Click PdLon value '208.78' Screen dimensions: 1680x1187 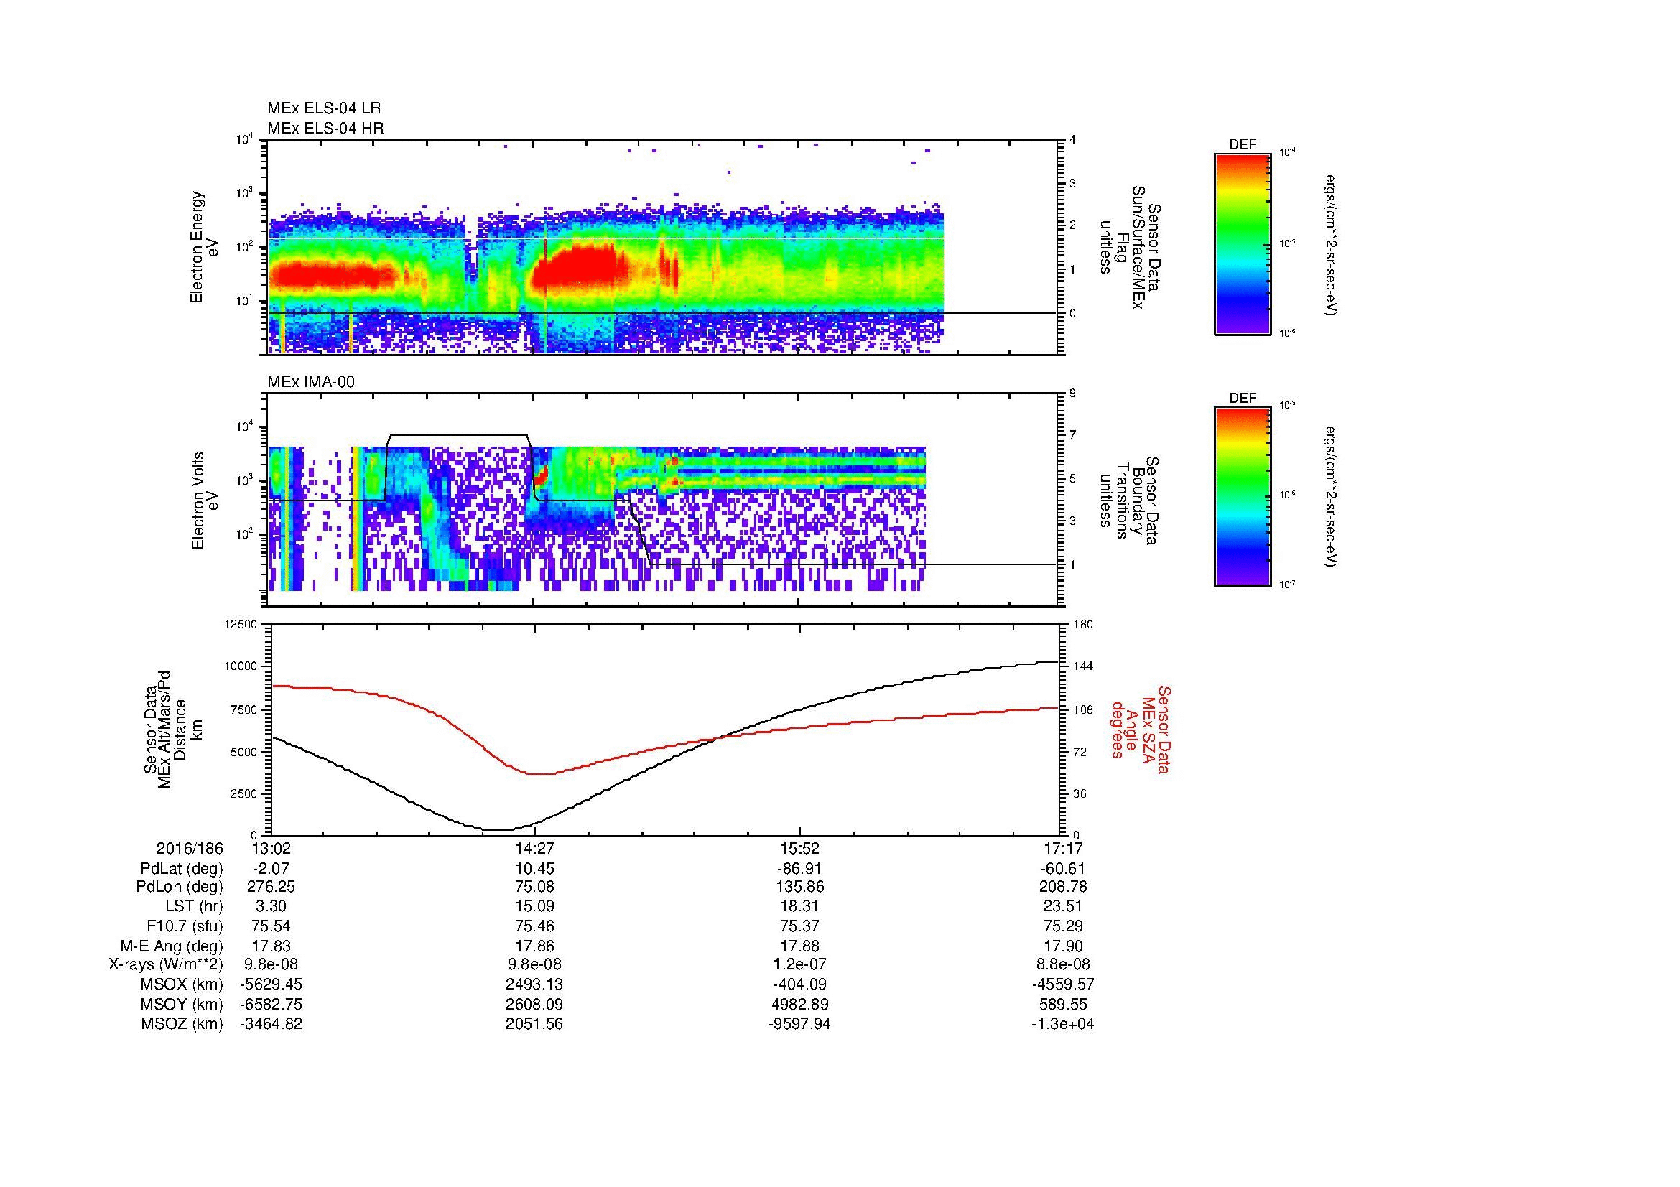[1062, 887]
